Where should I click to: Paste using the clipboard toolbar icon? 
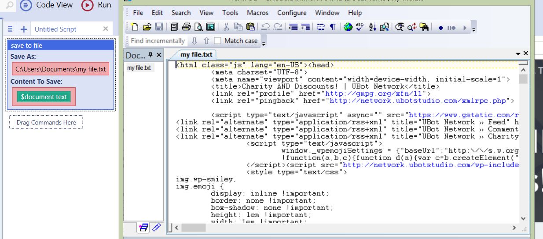point(250,27)
